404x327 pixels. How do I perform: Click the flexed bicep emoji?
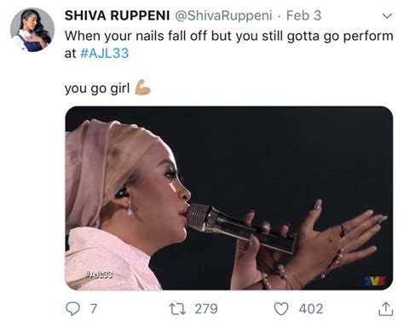(x=142, y=88)
